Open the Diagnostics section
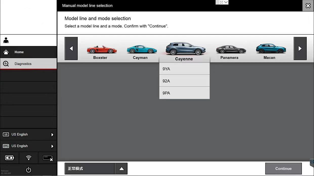Image resolution: width=314 pixels, height=176 pixels. click(28, 64)
